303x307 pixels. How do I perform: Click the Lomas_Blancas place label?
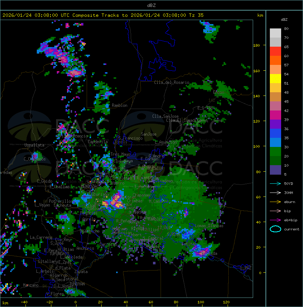pyautogui.click(x=209, y=226)
